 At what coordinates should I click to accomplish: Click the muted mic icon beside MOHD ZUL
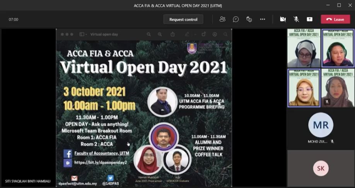point(332,141)
